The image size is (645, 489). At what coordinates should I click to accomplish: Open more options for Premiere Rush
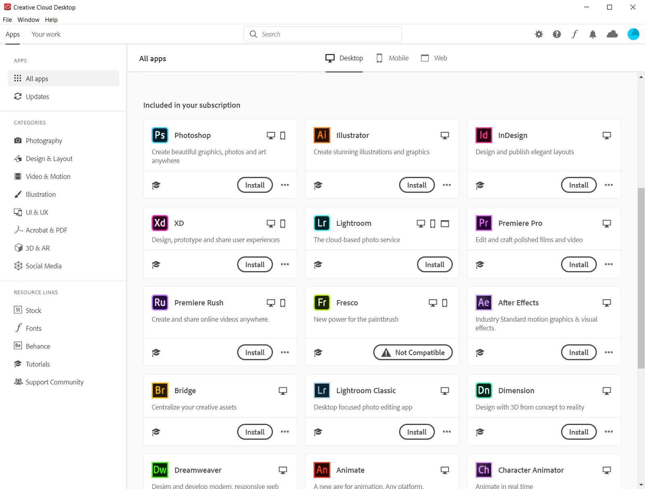pos(285,352)
